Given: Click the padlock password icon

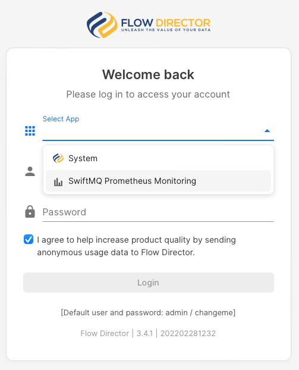Looking at the screenshot, I should tap(30, 212).
